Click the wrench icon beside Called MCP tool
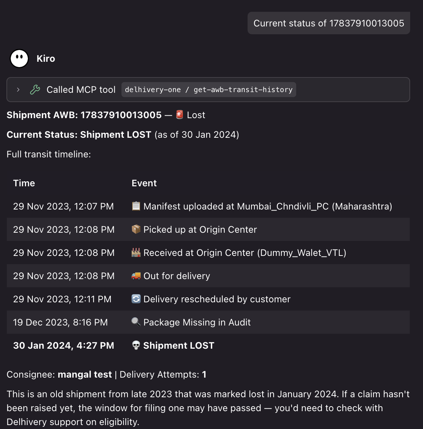 (x=35, y=90)
